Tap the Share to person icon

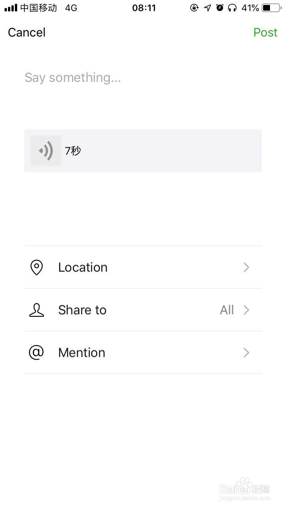click(x=37, y=310)
